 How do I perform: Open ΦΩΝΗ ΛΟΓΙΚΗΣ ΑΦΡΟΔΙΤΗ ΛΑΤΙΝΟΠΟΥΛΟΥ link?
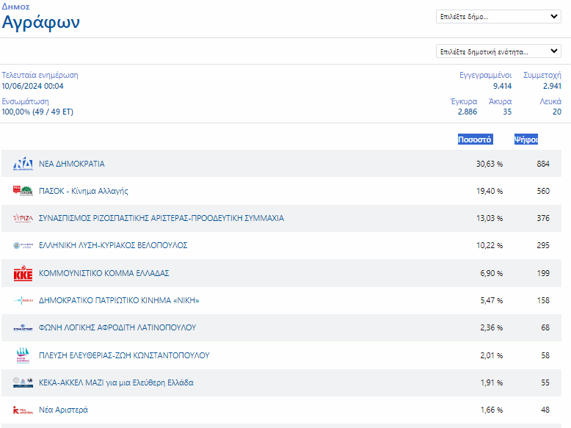click(117, 327)
